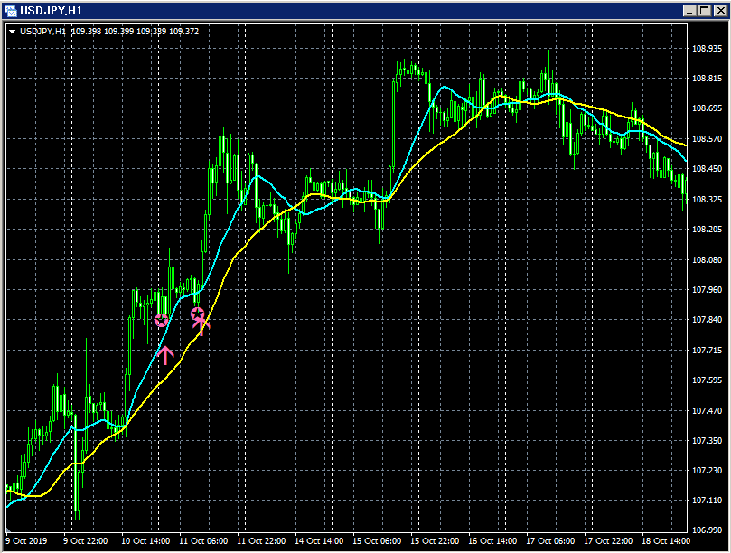Minimize the USDJPY,H1 chart window
Image resolution: width=731 pixels, height=553 pixels.
click(x=690, y=11)
